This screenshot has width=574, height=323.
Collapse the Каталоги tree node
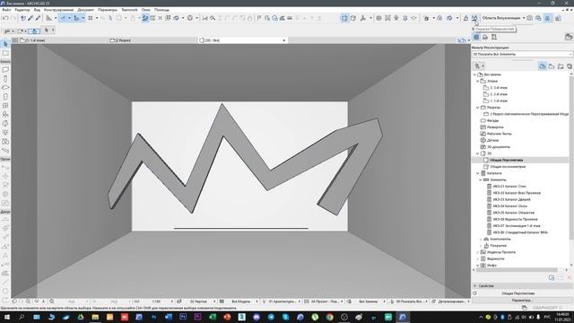pyautogui.click(x=478, y=173)
